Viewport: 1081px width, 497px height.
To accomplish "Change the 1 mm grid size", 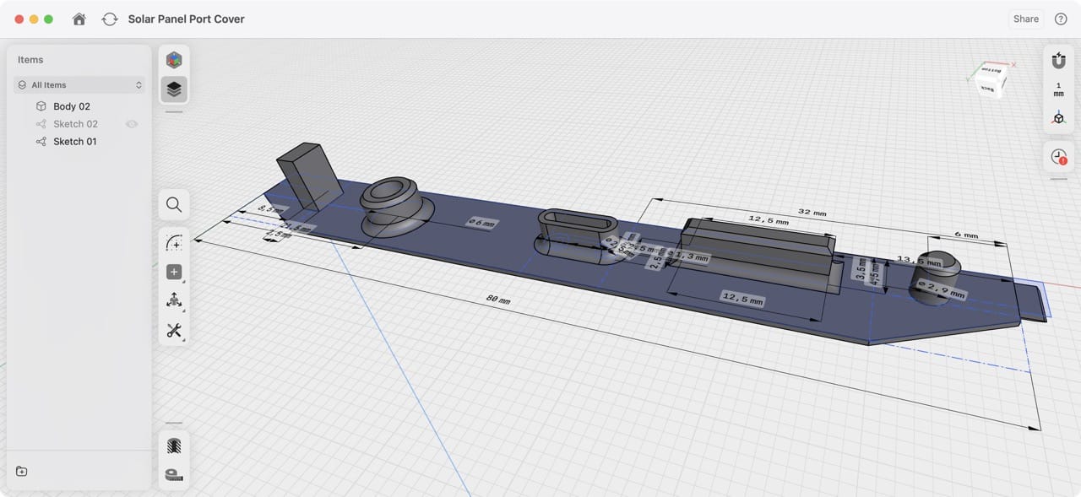I will tap(1058, 89).
